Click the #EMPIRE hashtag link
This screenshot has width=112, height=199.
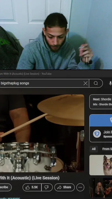pos(14,198)
